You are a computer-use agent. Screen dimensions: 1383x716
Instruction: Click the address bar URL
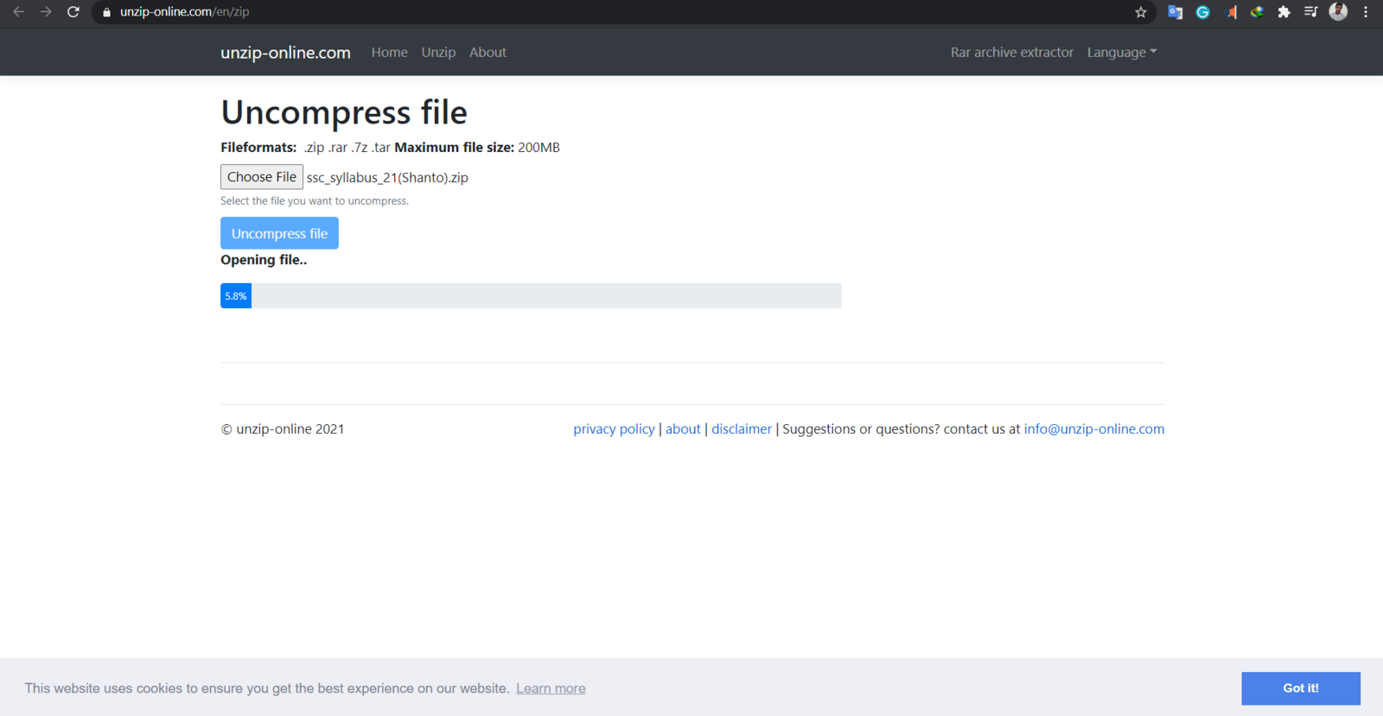[184, 12]
